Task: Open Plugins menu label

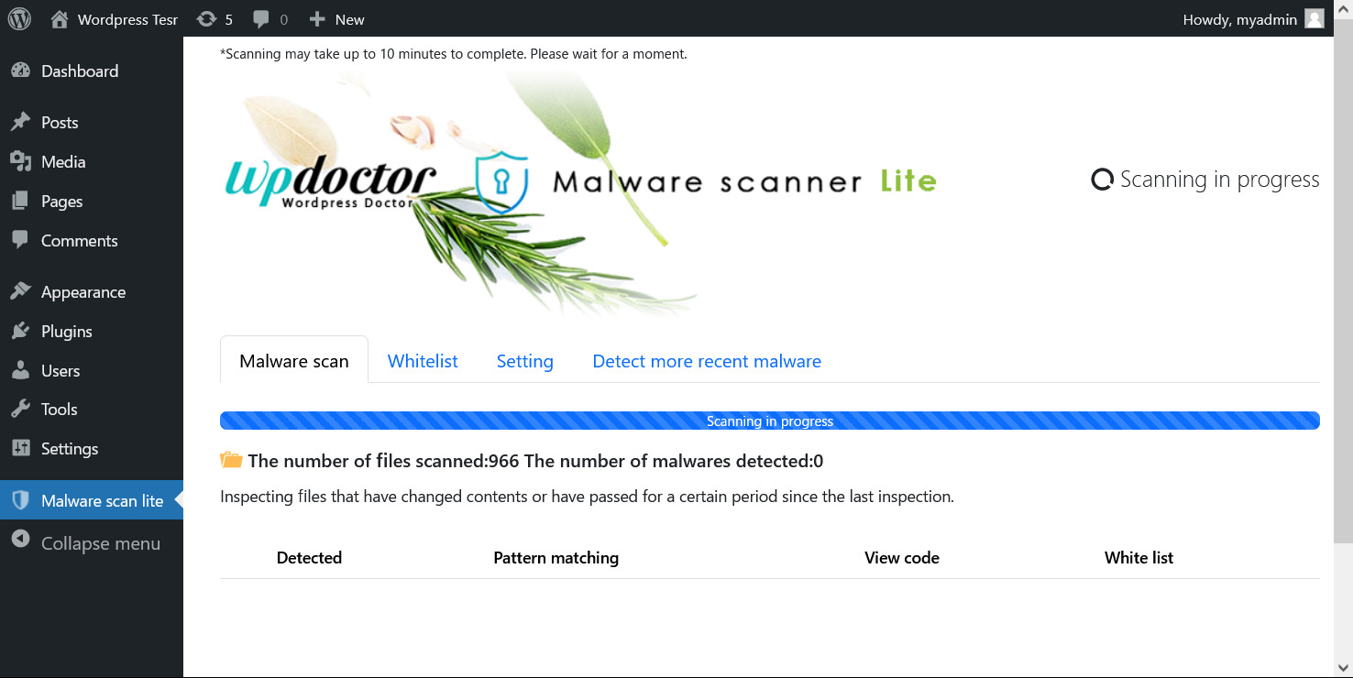Action: click(x=67, y=331)
